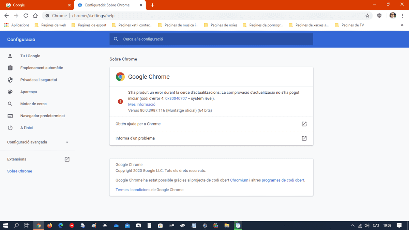
Task: Open the Wi-Fi network tray icon
Action: pyautogui.click(x=360, y=225)
